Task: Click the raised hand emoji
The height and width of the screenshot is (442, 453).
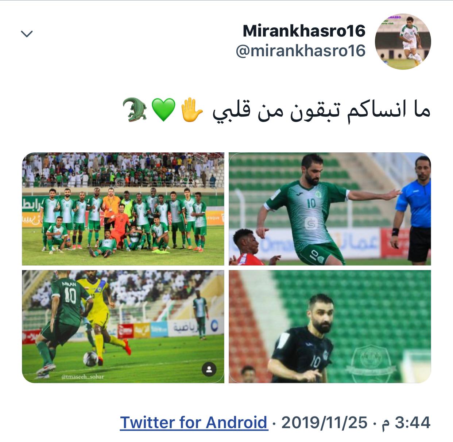Action: pos(192,109)
